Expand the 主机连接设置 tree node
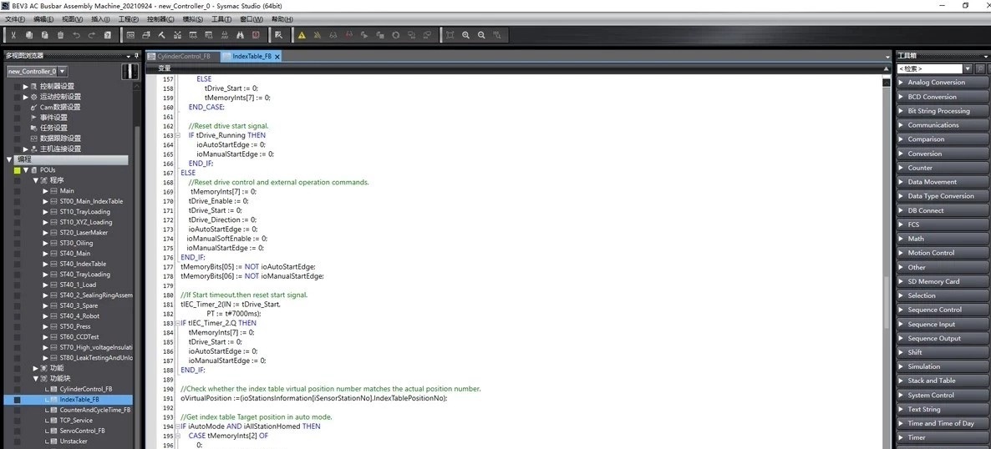The image size is (991, 449). click(x=26, y=149)
